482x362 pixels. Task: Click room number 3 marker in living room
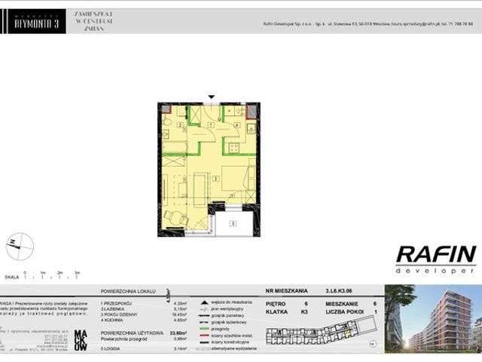[216, 179]
